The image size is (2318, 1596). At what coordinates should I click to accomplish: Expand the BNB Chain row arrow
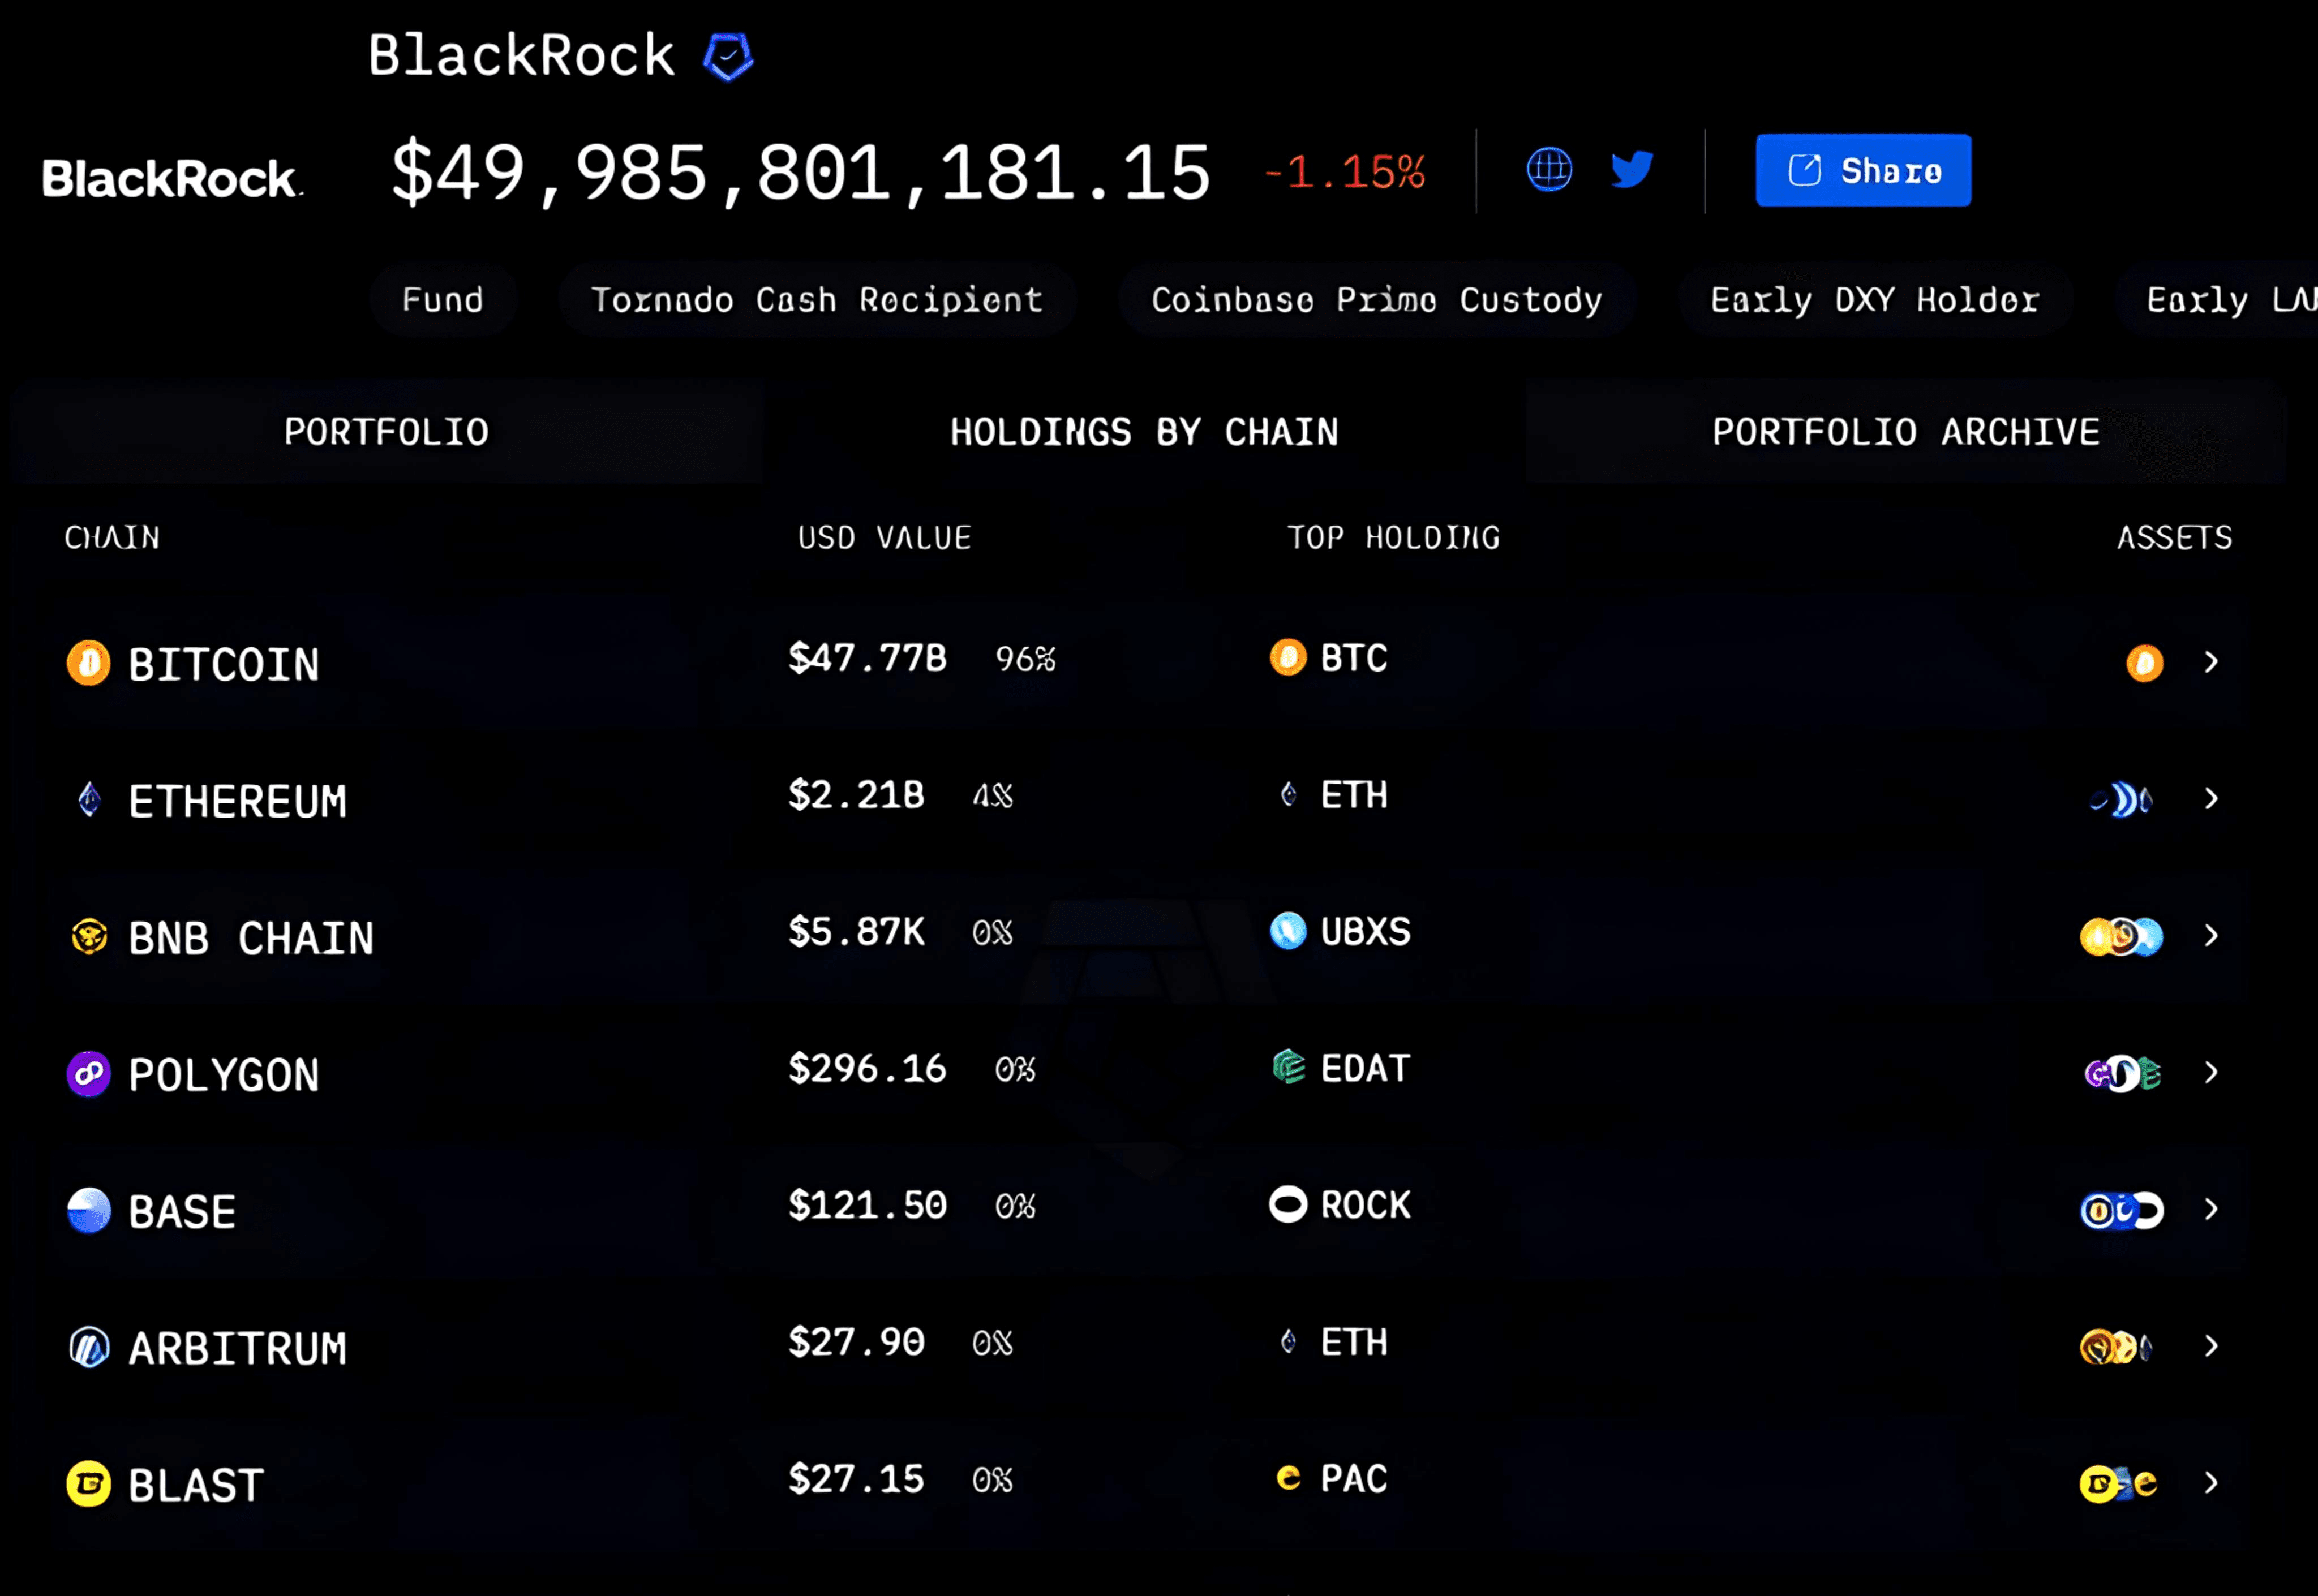pyautogui.click(x=2211, y=935)
